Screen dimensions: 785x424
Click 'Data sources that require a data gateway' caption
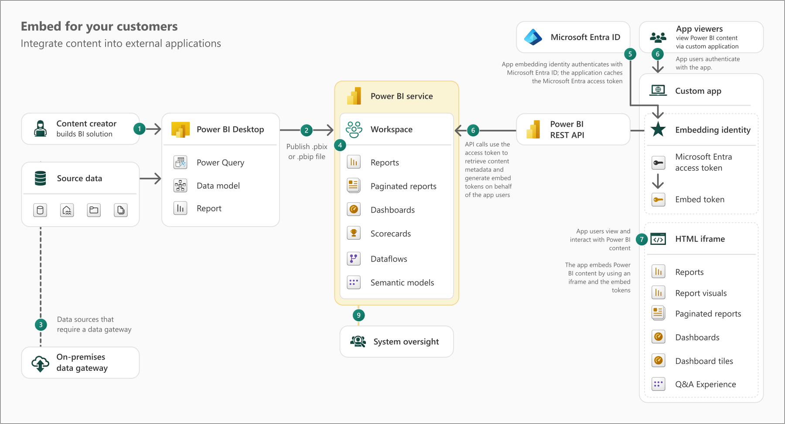coord(94,325)
